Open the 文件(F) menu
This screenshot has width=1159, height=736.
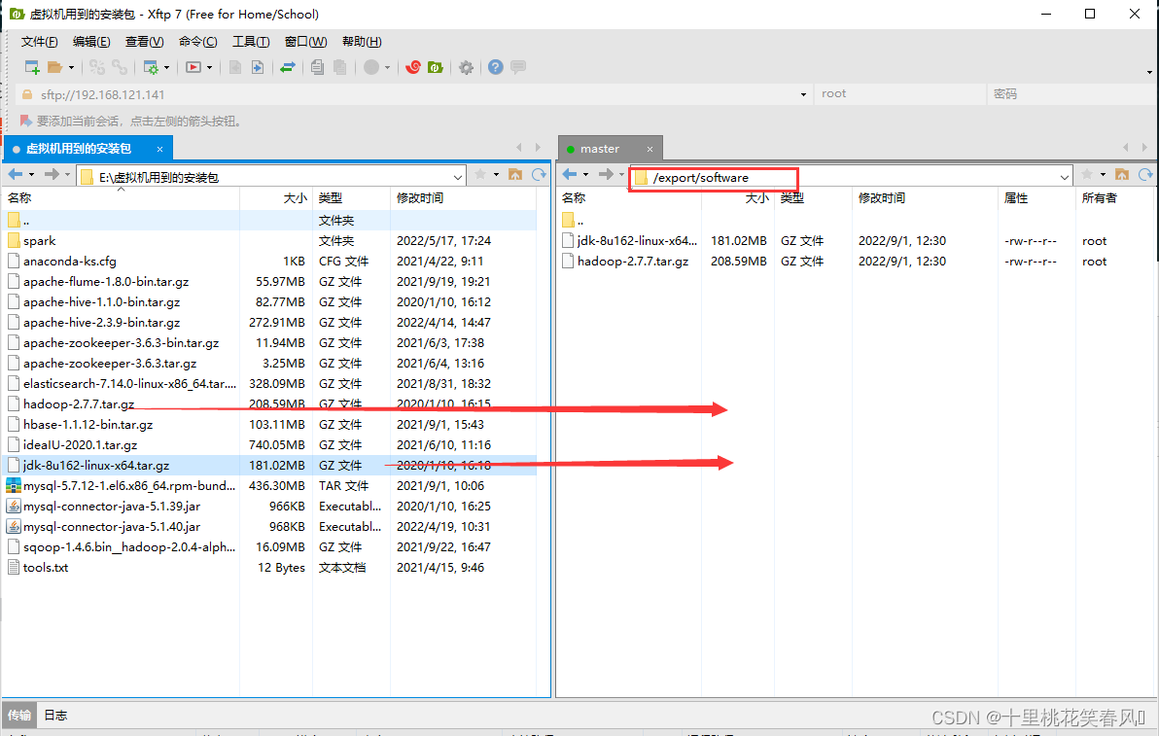tap(39, 42)
